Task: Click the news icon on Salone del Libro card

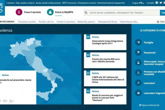Action: (x=88, y=73)
